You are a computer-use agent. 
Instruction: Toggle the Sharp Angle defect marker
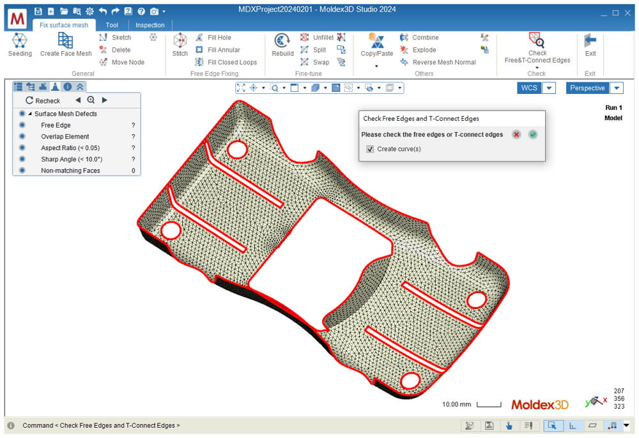pos(22,159)
